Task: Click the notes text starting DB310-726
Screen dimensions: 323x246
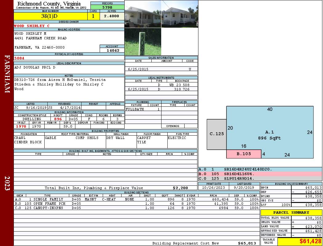Action: [60, 84]
